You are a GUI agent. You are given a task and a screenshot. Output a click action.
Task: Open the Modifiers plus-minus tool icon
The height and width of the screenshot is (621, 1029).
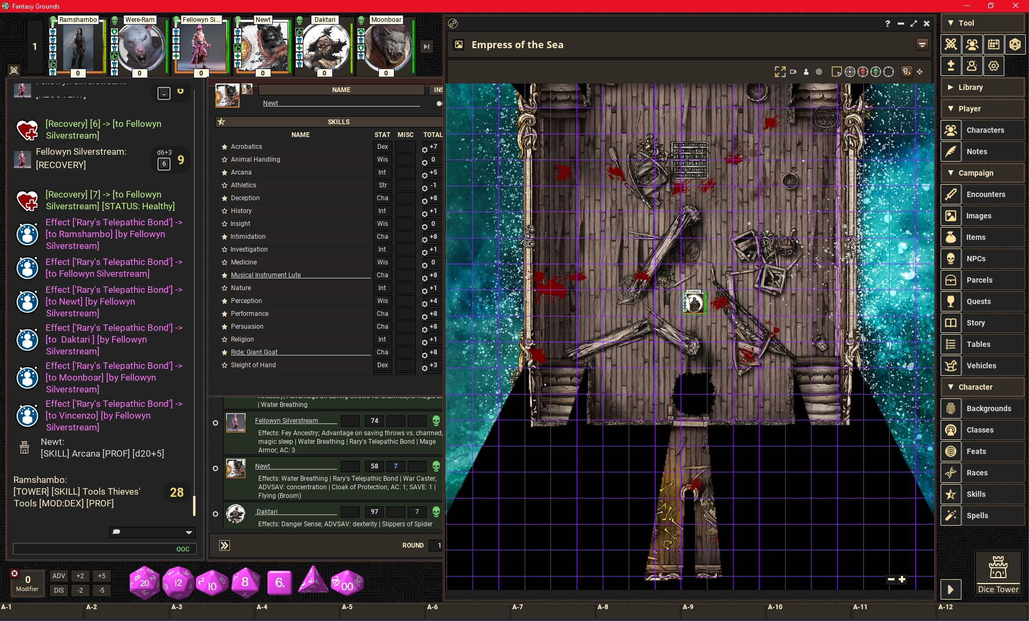(951, 66)
